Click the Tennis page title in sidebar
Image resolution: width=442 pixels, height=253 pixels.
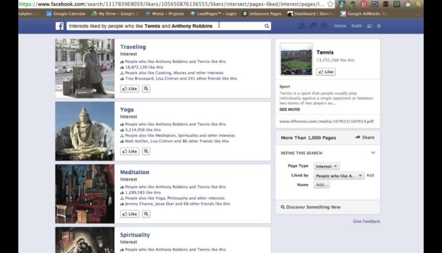point(325,52)
